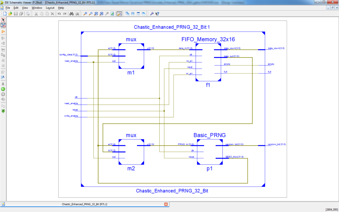Image resolution: width=339 pixels, height=212 pixels.
Task: Open the File menu
Action: 8,8
